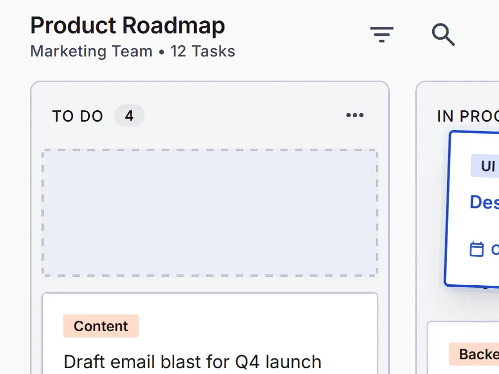Open the card beneath the dragged Design card
Screen dimensions: 499x374
(x=464, y=348)
